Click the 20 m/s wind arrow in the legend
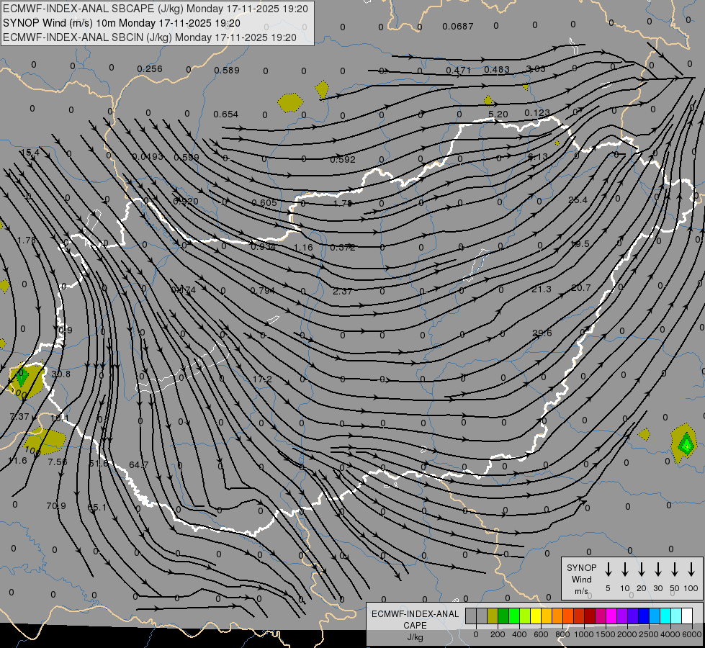The height and width of the screenshot is (648, 705). [641, 570]
